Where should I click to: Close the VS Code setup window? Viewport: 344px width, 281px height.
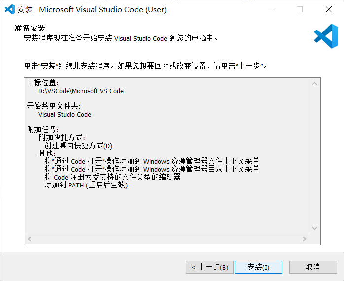tap(328, 9)
